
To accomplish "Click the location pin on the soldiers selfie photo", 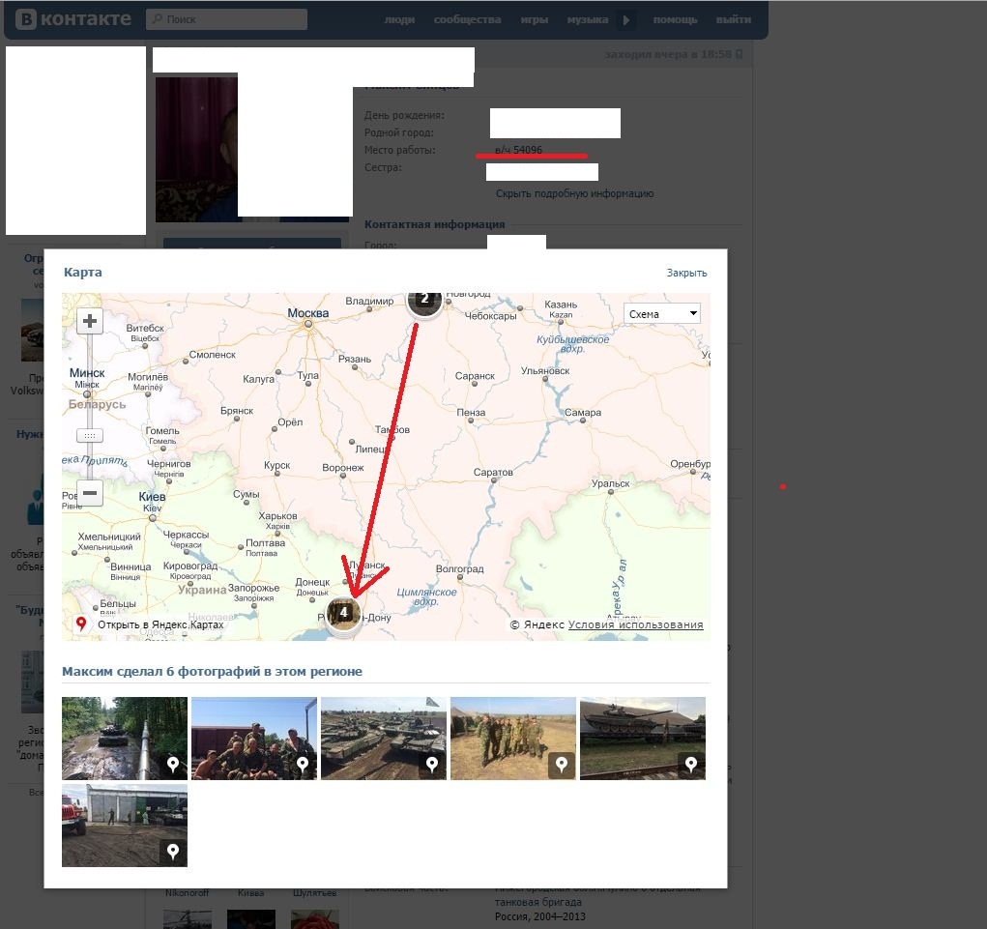I will [x=303, y=764].
